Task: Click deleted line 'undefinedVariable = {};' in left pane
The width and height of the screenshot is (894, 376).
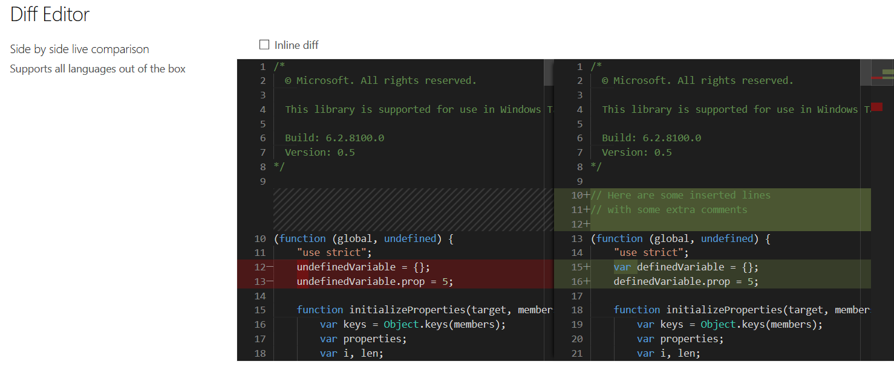Action: tap(363, 267)
